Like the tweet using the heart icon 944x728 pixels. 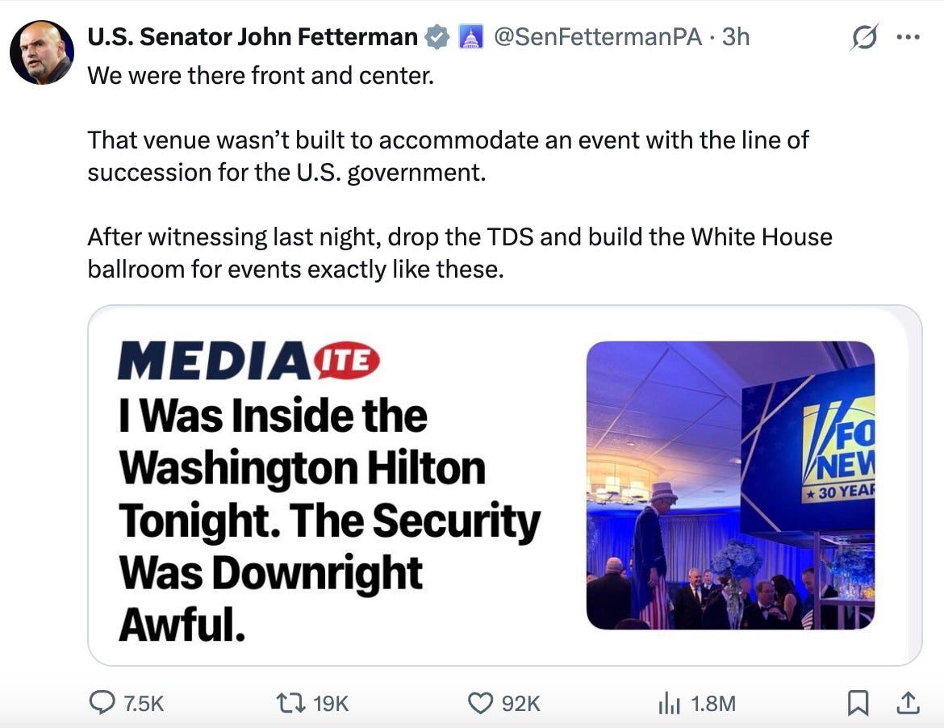coord(482,703)
